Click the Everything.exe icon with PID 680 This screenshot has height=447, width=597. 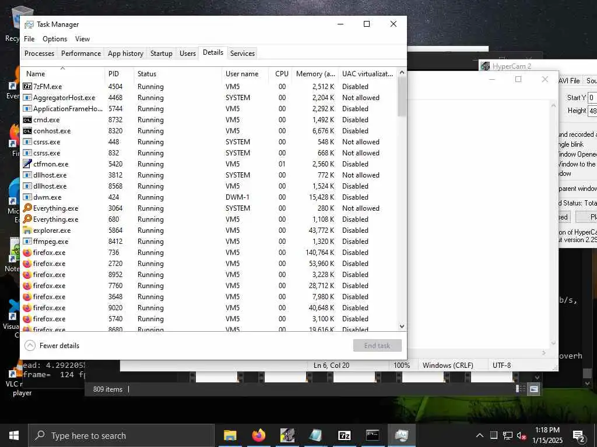tap(27, 219)
